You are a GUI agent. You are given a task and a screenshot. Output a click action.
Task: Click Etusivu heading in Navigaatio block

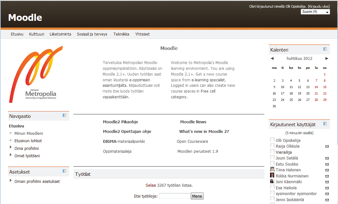[16, 126]
